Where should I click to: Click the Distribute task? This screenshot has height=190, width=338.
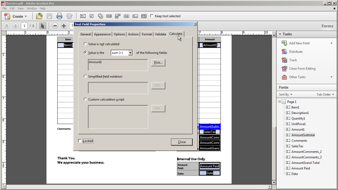tap(296, 52)
